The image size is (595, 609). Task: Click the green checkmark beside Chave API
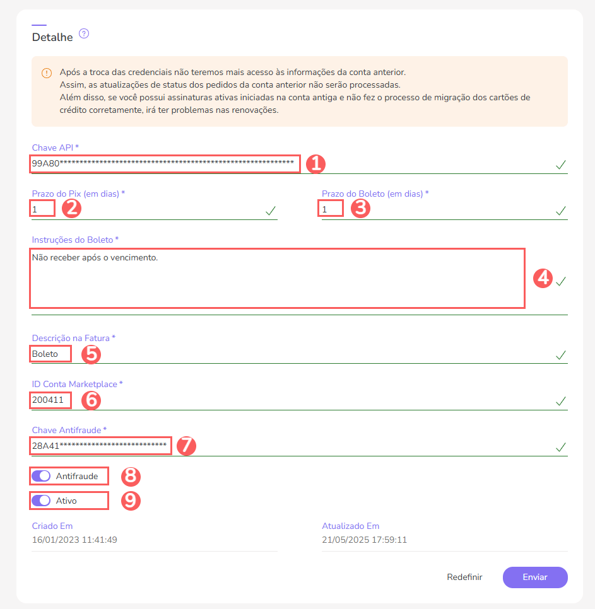point(560,165)
